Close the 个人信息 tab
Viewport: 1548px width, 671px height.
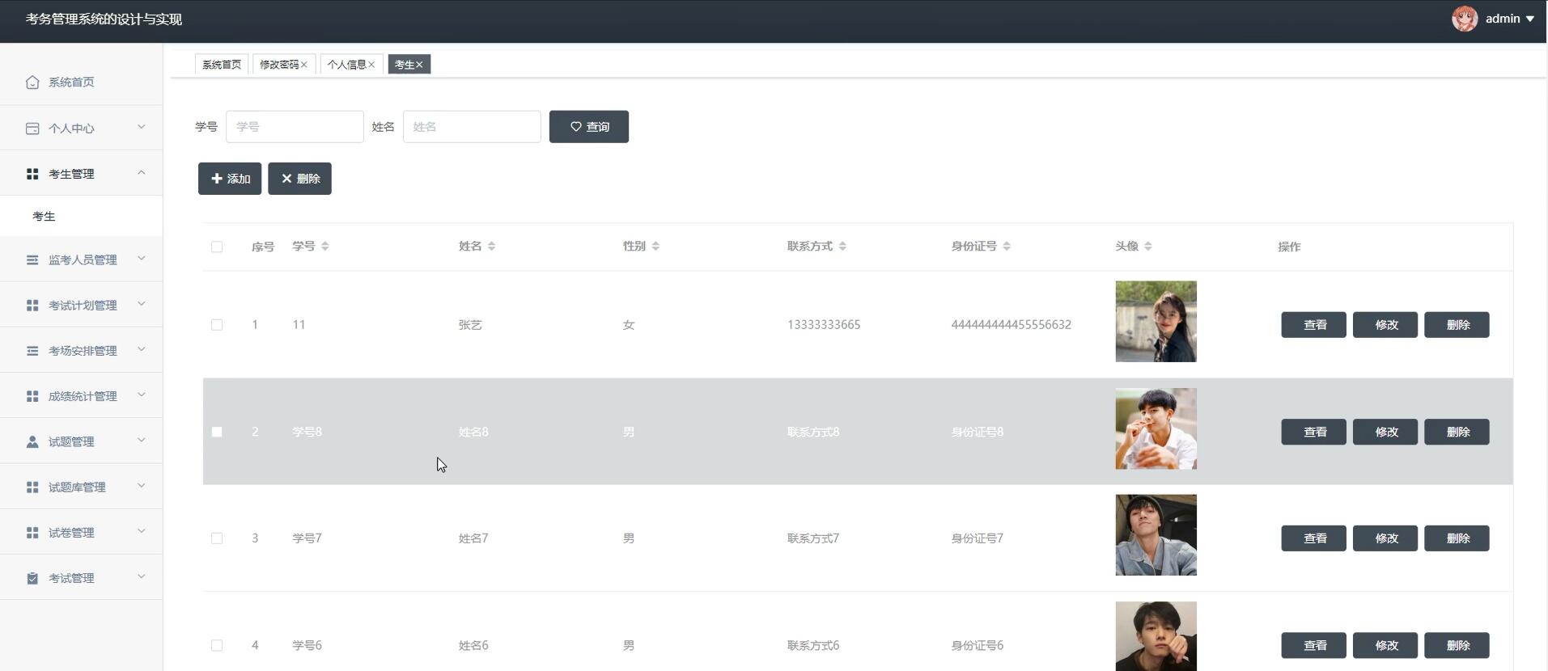[371, 65]
